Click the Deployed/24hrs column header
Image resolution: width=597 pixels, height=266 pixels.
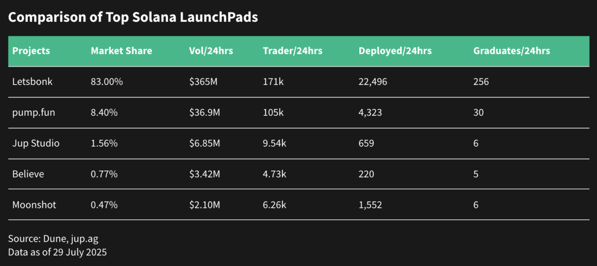click(395, 51)
